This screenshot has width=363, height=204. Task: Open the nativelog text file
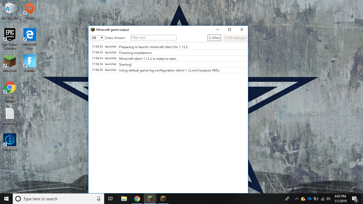click(x=10, y=116)
